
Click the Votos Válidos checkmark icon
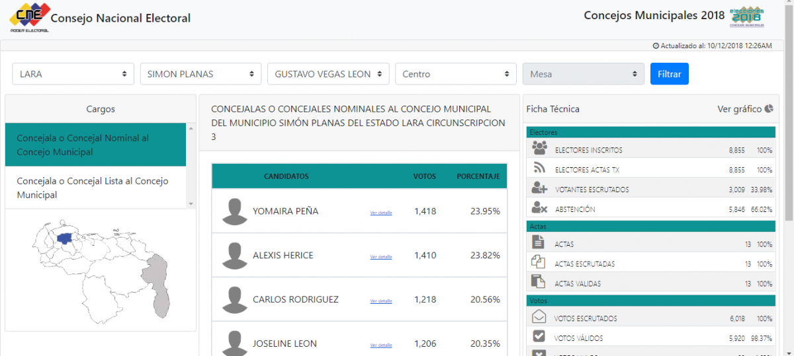click(539, 337)
